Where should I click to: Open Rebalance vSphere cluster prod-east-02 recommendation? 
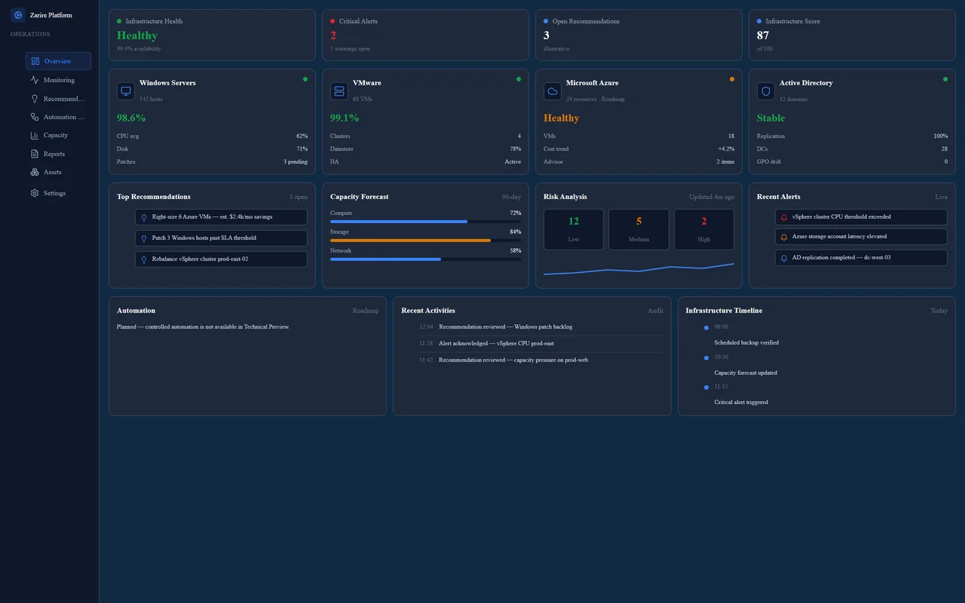221,259
